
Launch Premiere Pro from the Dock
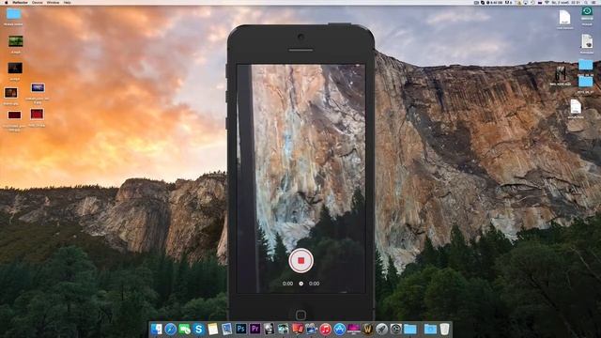tap(254, 329)
